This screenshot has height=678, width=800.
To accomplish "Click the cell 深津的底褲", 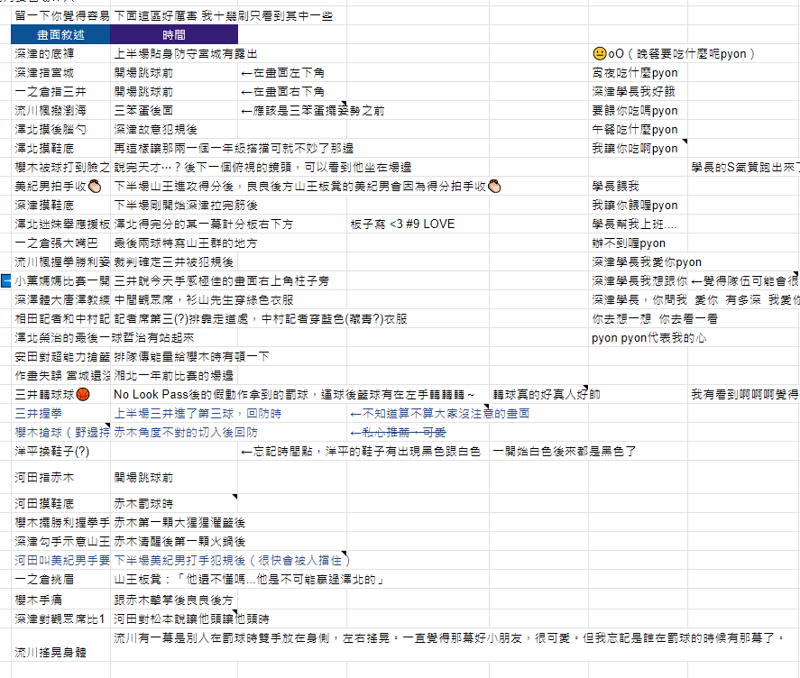I will (60, 53).
